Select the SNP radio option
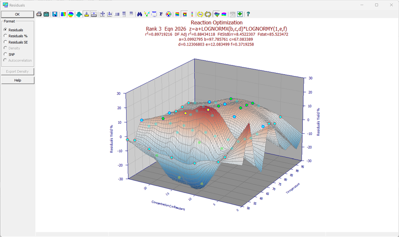The image size is (399, 237). coord(5,54)
